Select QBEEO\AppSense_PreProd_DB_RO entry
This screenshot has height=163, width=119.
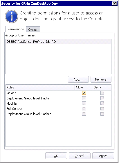tap(58, 42)
